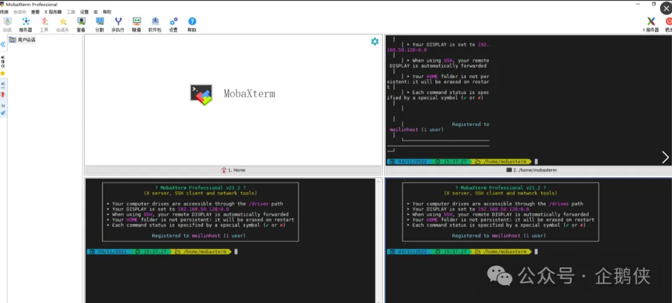Click the MobaXterm logo in Home pane
Viewport: 672px width, 303px height.
click(202, 95)
